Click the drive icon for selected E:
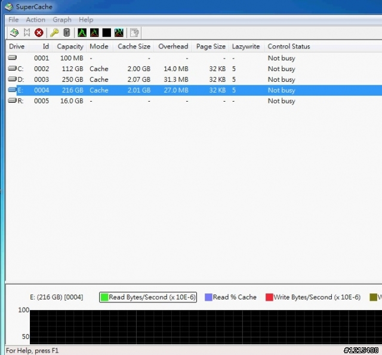This screenshot has width=382, height=355. tap(12, 90)
